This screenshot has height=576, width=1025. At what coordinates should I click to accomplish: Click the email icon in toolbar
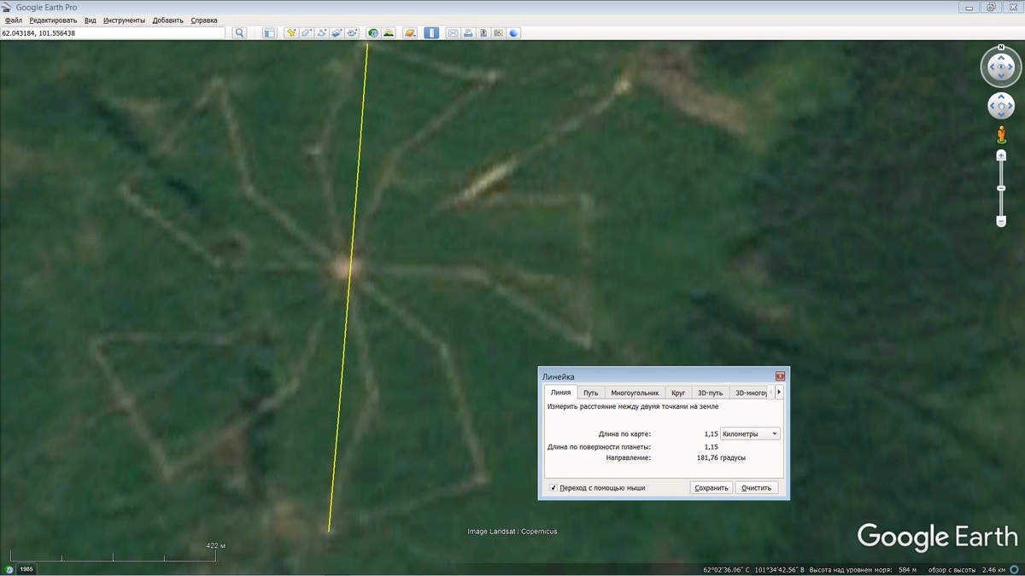click(454, 33)
